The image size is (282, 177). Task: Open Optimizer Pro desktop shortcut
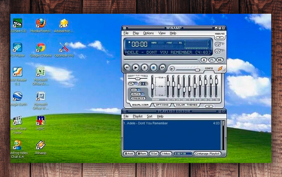(64, 50)
